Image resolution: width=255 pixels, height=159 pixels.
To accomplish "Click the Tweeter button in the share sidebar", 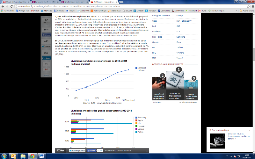I will pyautogui.click(x=46, y=46).
